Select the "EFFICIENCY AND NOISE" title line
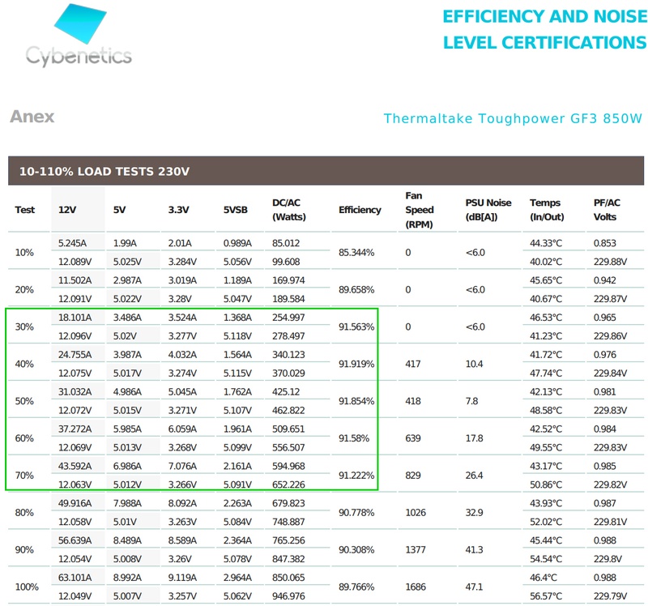This screenshot has width=648, height=606. [544, 16]
